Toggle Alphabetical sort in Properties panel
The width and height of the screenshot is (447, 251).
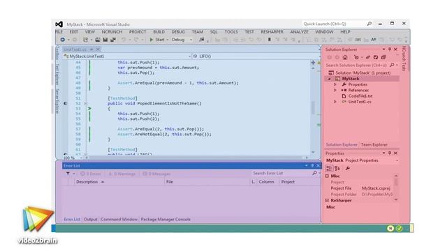click(337, 169)
